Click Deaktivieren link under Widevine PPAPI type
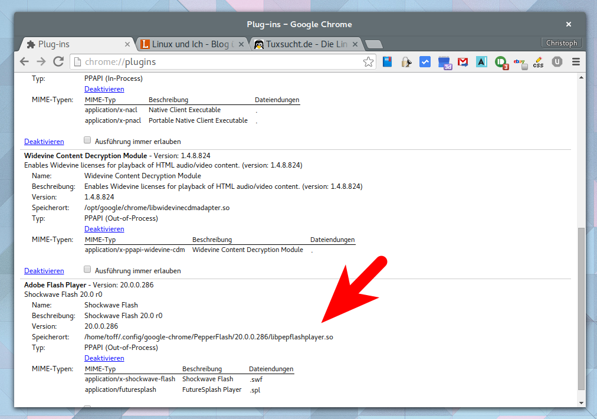The image size is (597, 419). pyautogui.click(x=104, y=229)
